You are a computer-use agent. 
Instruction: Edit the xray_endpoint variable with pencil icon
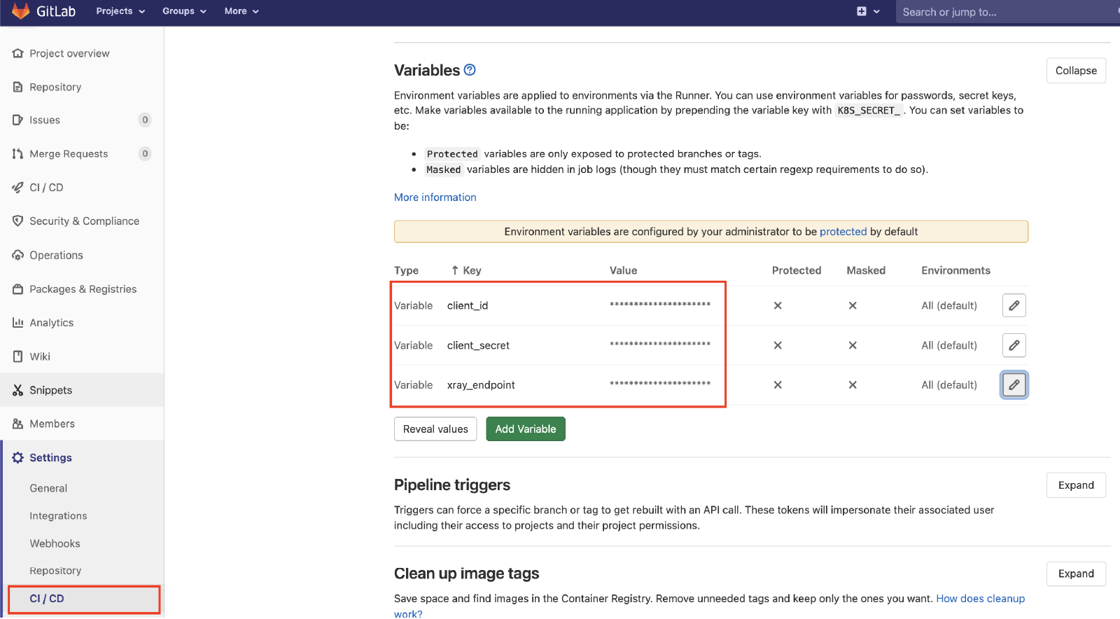pyautogui.click(x=1014, y=385)
